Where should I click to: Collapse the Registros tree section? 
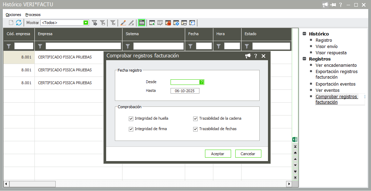(305, 59)
